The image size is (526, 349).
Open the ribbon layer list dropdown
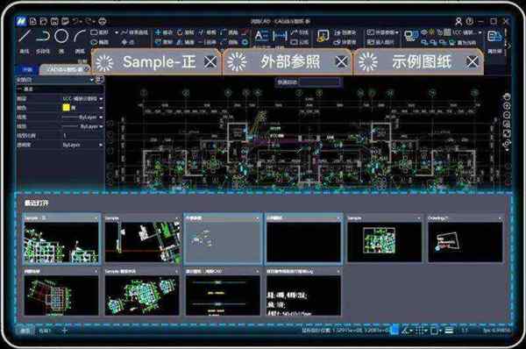click(480, 32)
